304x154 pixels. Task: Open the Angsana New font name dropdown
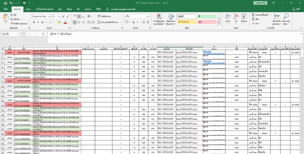coord(49,16)
